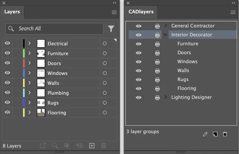
Task: Click target circle for Windows layer
Action: [x=105, y=73]
